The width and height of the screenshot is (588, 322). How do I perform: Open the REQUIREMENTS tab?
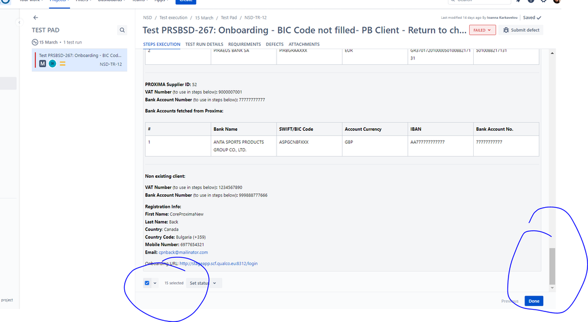244,44
